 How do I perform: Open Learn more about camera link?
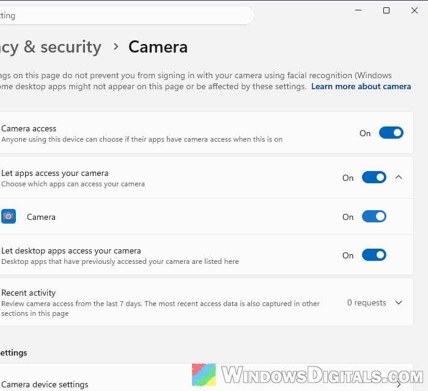coord(361,86)
